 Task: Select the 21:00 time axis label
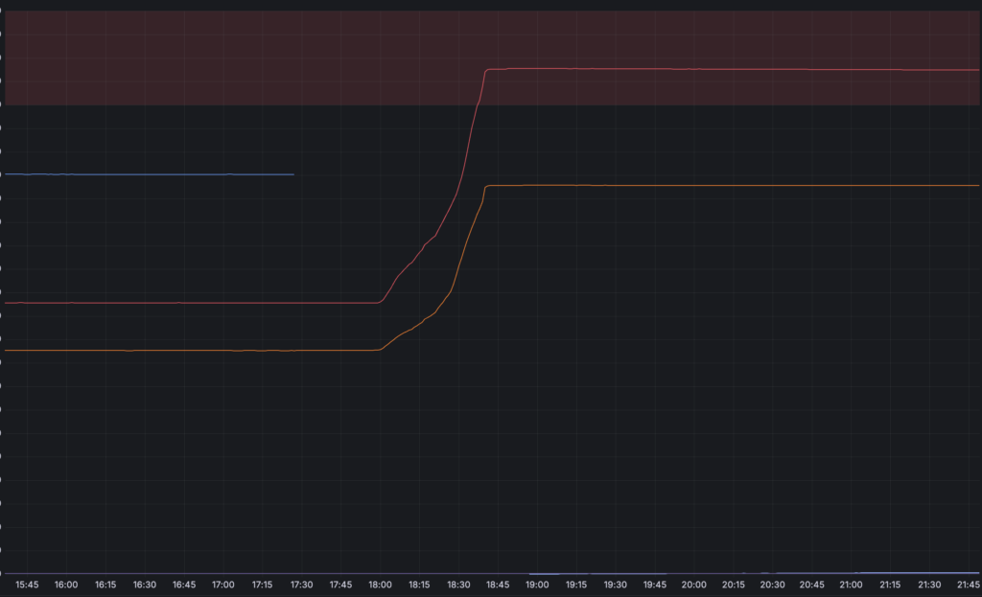click(x=851, y=585)
